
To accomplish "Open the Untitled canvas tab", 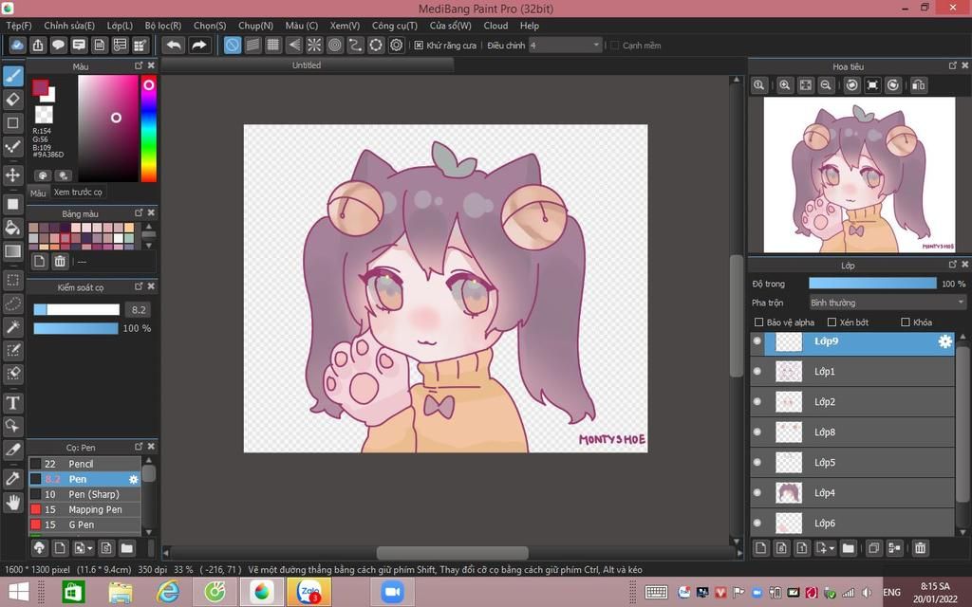I will pyautogui.click(x=307, y=65).
